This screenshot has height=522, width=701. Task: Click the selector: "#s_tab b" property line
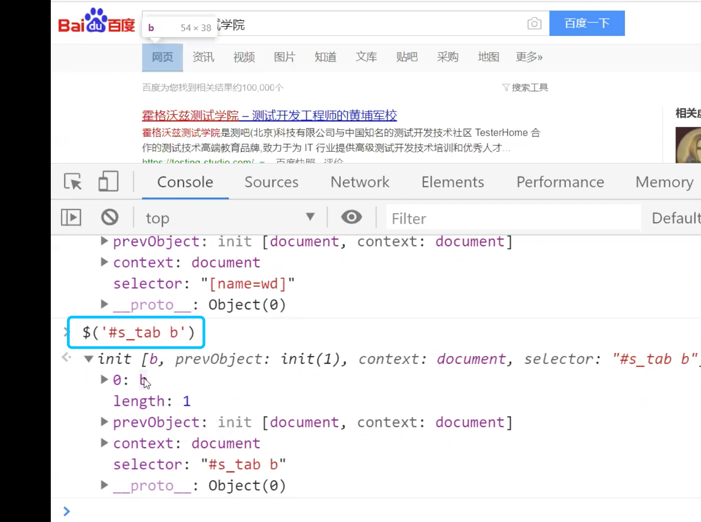[199, 464]
